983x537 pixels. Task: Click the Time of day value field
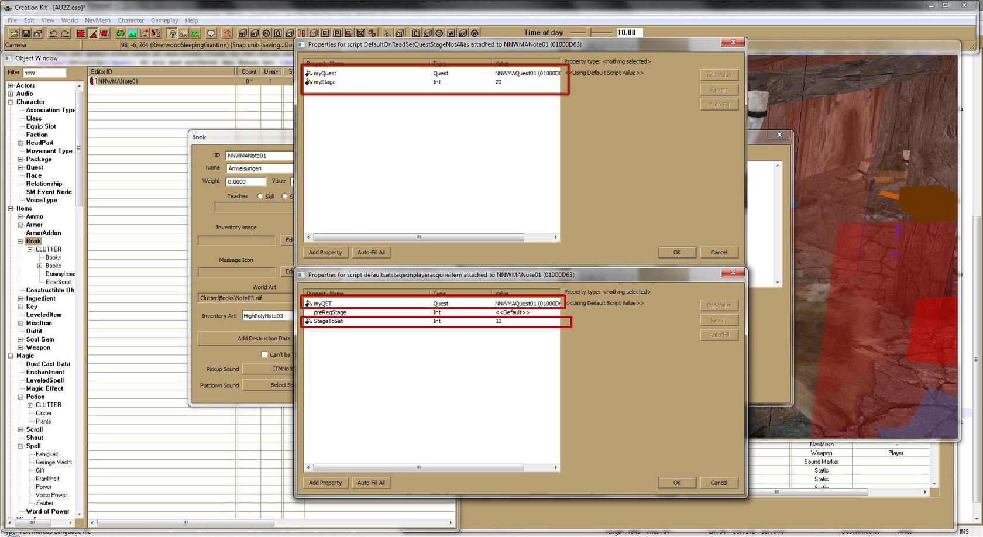630,33
